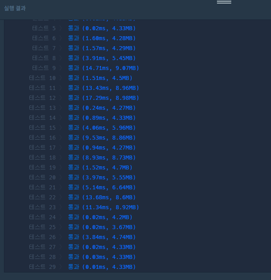This screenshot has width=271, height=280.
Task: Select 테스트 12 result 통과 (17.29ms, 8.98MB)
Action: click(103, 98)
